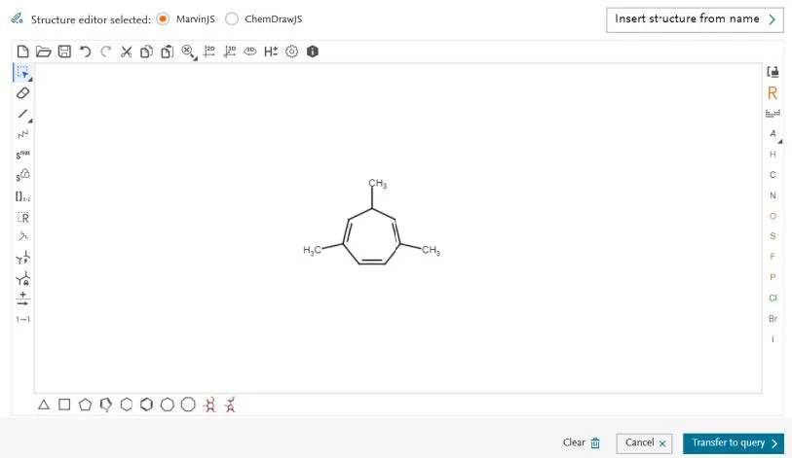Clean structure in 3D
This screenshot has width=792, height=458.
230,52
